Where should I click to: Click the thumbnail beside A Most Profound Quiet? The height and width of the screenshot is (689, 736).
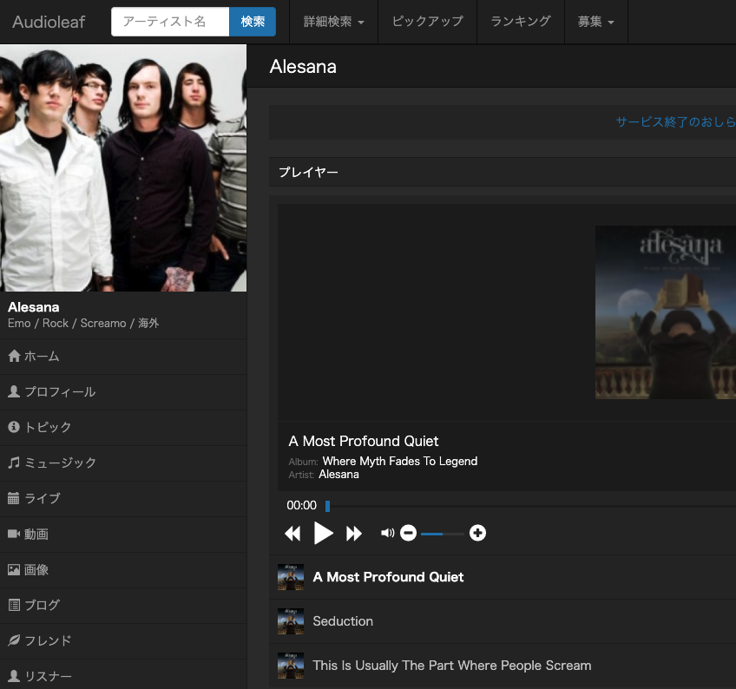(291, 577)
